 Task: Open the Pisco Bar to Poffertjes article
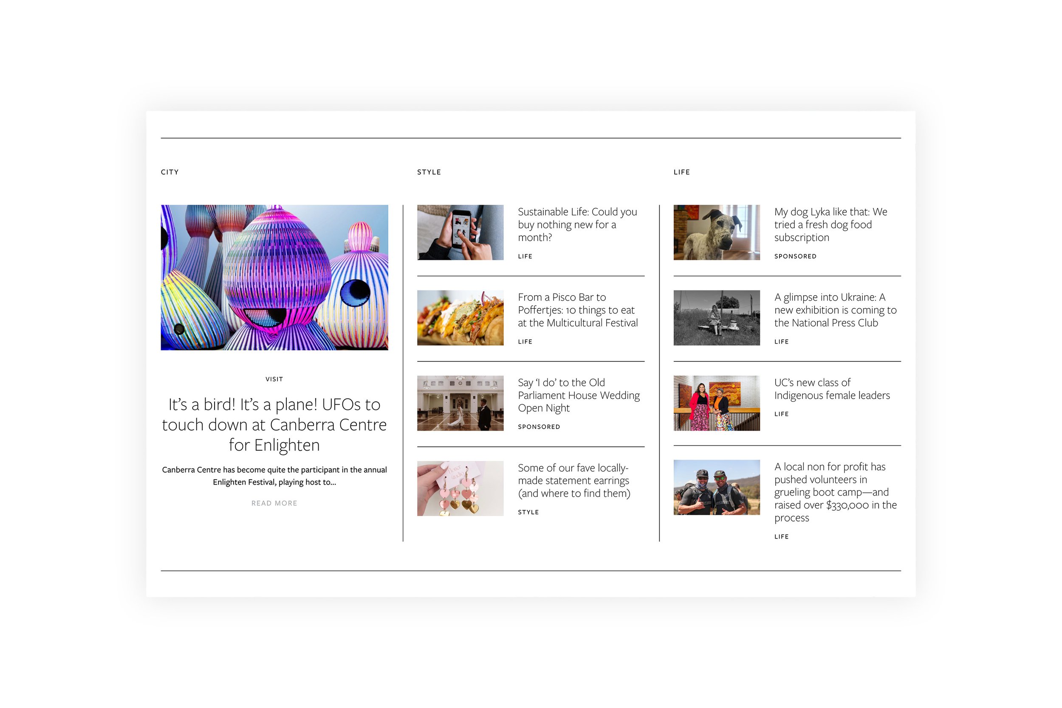(577, 310)
